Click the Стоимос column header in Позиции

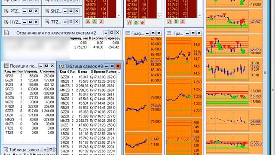click(x=47, y=71)
